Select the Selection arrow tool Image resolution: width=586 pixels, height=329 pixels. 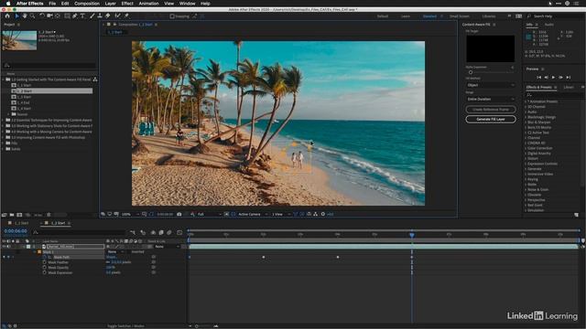click(x=16, y=16)
